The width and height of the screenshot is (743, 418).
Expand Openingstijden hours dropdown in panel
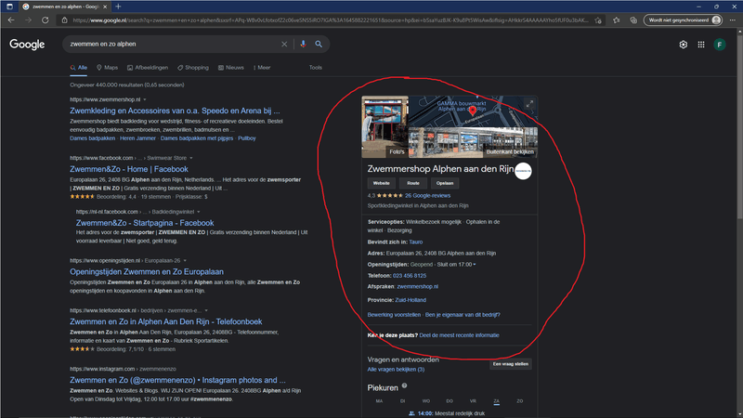pyautogui.click(x=475, y=265)
